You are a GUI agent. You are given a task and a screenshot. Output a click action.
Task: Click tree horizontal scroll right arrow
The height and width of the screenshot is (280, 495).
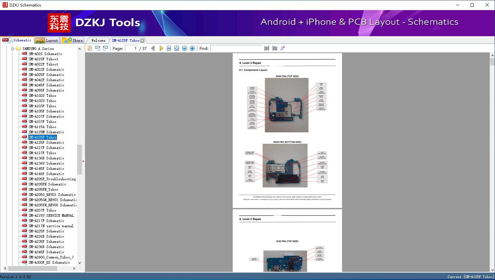(x=74, y=268)
